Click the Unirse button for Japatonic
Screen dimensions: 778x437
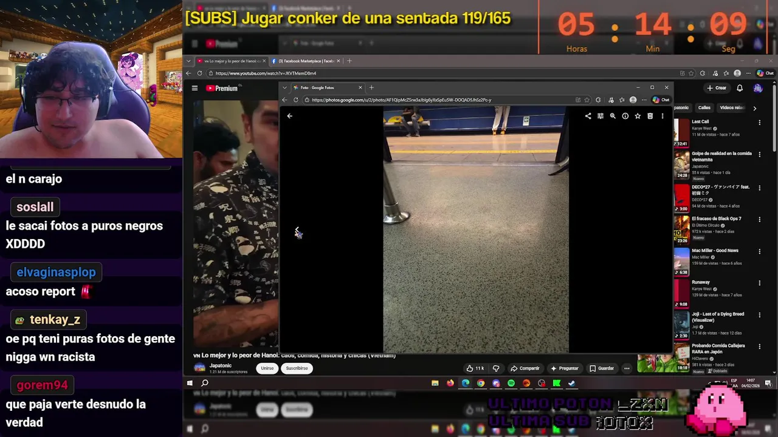pos(267,368)
